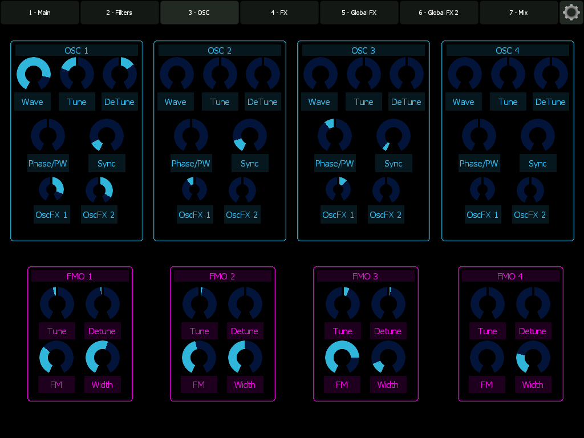Click the OSC 2 OscFX 2 knob
The width and height of the screenshot is (584, 438).
242,189
